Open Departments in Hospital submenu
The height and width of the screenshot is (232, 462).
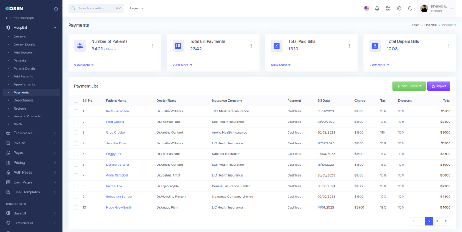click(x=23, y=100)
